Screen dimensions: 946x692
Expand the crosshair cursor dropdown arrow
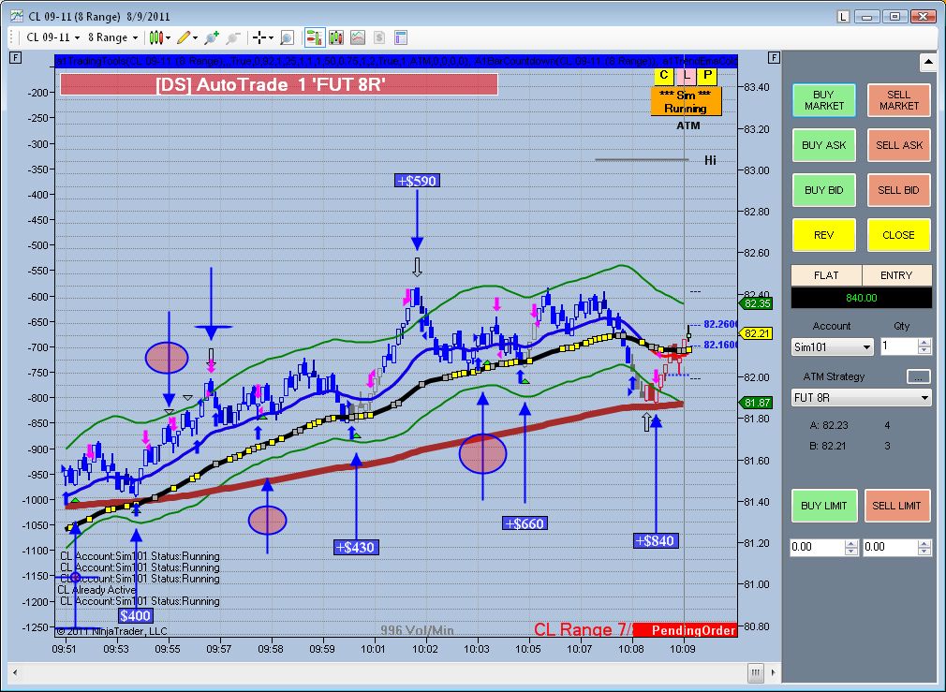pos(271,37)
